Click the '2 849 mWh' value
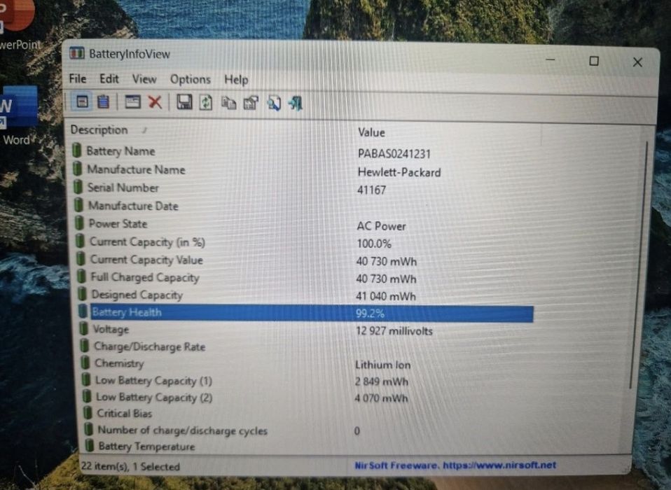Screen dimensions: 671x490 [381, 381]
